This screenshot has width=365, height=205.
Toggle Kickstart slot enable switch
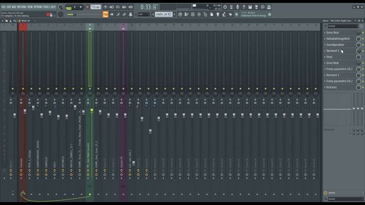point(363,87)
